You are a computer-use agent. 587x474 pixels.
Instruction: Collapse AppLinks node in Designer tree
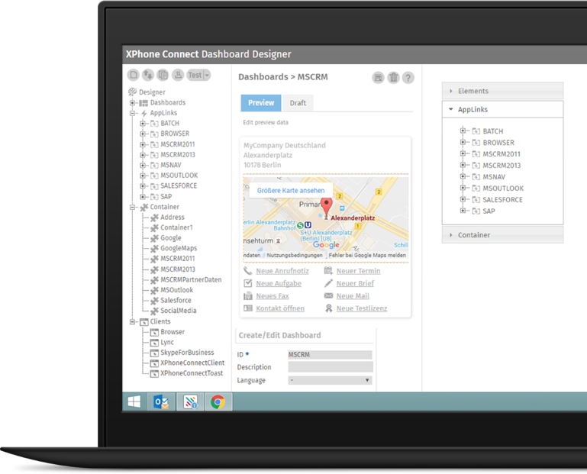tap(132, 113)
